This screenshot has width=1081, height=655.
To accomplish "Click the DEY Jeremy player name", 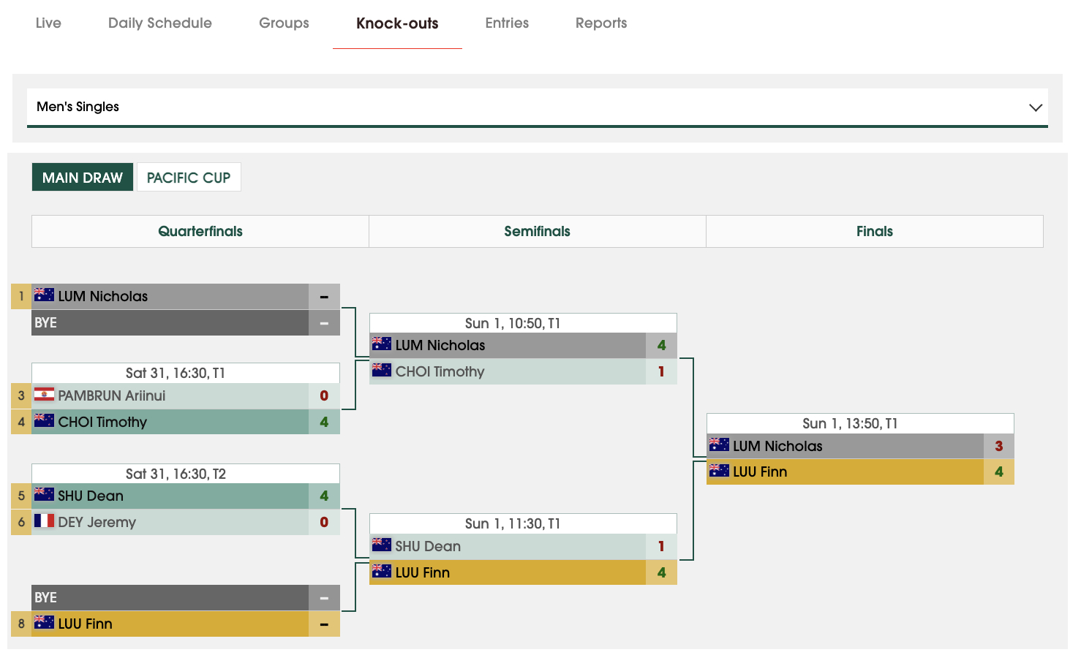I will (x=97, y=522).
